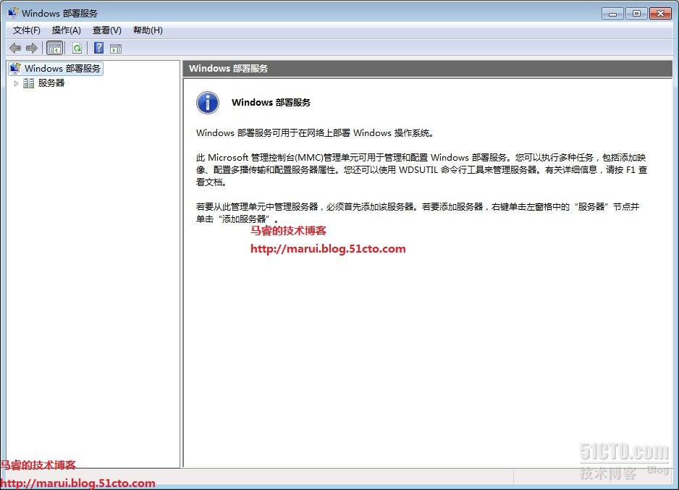Viewport: 679px width, 490px height.
Task: Click the 服务器 node icon in the tree
Action: point(28,83)
